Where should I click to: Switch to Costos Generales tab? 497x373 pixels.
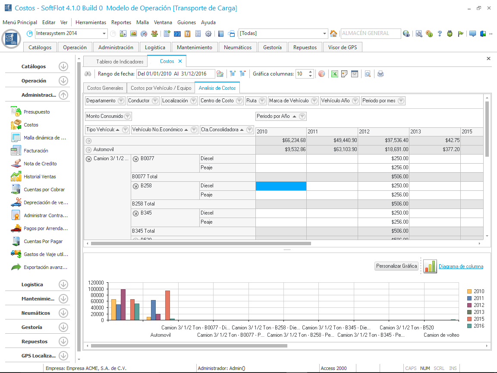pyautogui.click(x=105, y=88)
